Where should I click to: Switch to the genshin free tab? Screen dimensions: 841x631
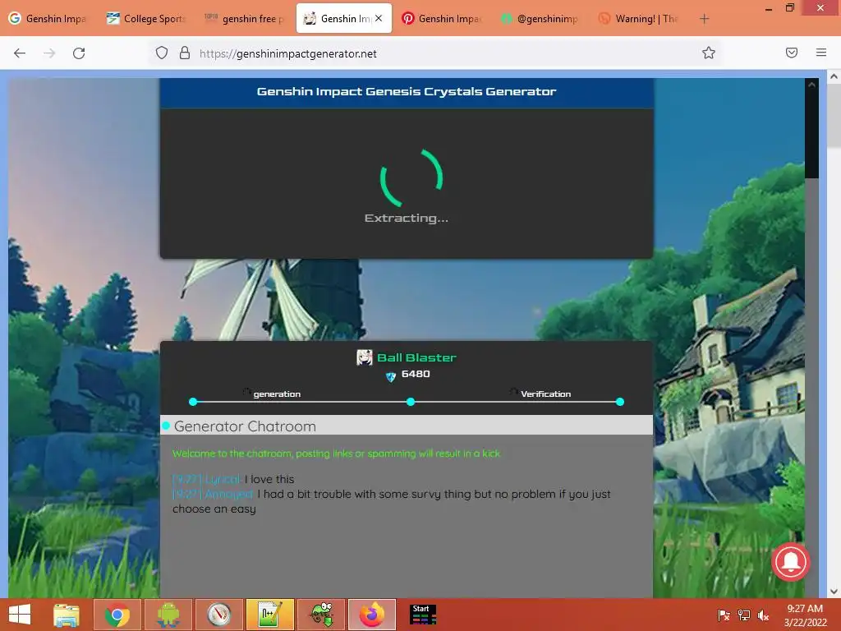[x=244, y=19]
